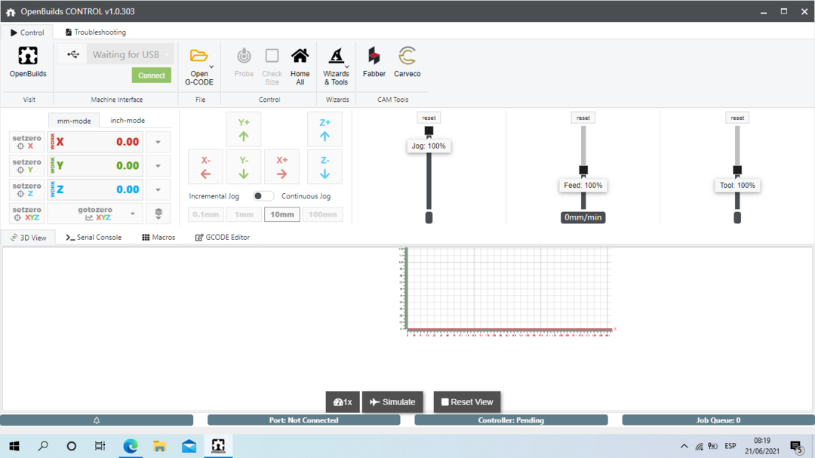The height and width of the screenshot is (458, 815).
Task: Switch to the Troubleshooting tab
Action: pyautogui.click(x=95, y=32)
